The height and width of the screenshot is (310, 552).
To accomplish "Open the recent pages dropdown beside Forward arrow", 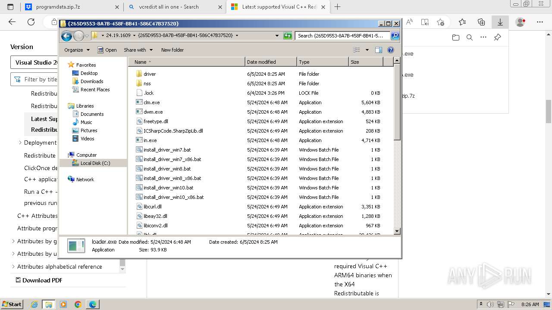I will point(87,36).
